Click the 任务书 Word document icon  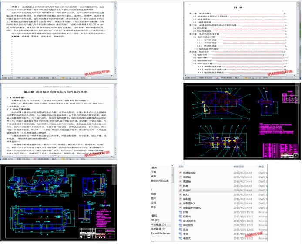point(181,217)
